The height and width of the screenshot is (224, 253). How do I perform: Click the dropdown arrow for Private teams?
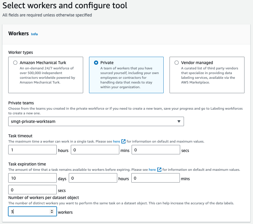179,121
